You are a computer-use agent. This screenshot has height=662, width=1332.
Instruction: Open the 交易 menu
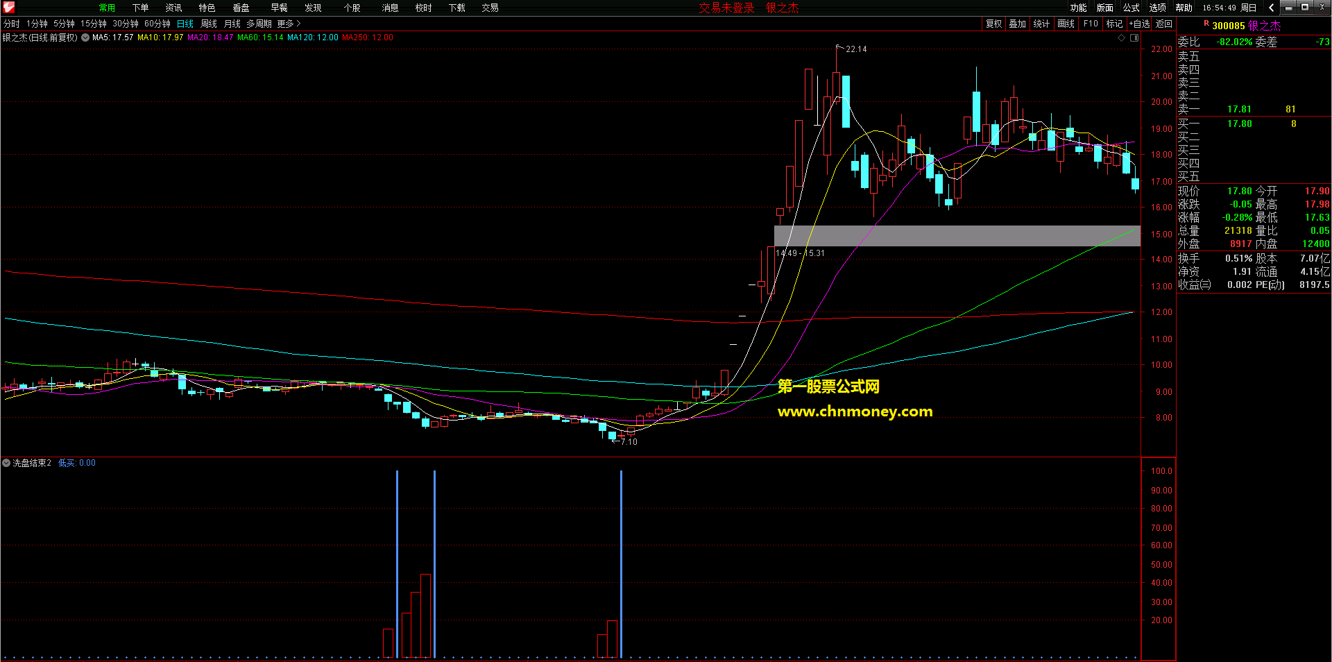[x=490, y=8]
